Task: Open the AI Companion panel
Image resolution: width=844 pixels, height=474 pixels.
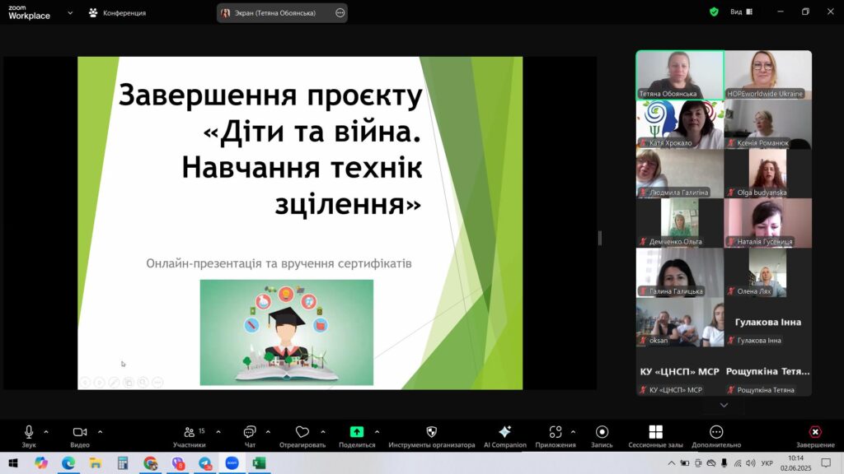Action: click(504, 432)
